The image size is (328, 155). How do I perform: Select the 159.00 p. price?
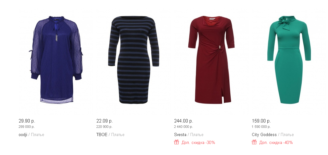coord(261,121)
